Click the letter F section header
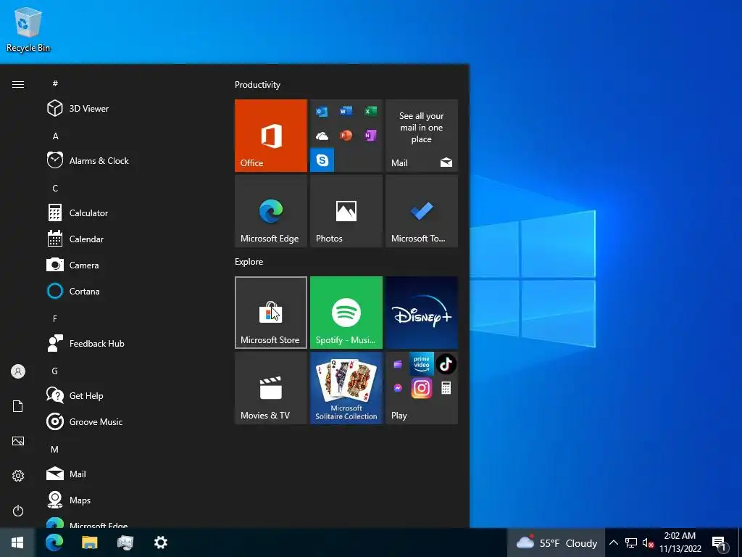 click(55, 318)
